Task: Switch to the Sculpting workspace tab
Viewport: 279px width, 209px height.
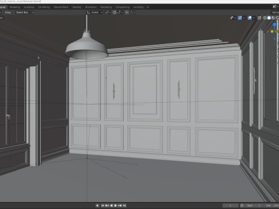Action: [x=29, y=7]
